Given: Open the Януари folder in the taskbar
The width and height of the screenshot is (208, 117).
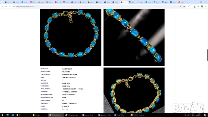Looking at the screenshot, I should point(40,115).
